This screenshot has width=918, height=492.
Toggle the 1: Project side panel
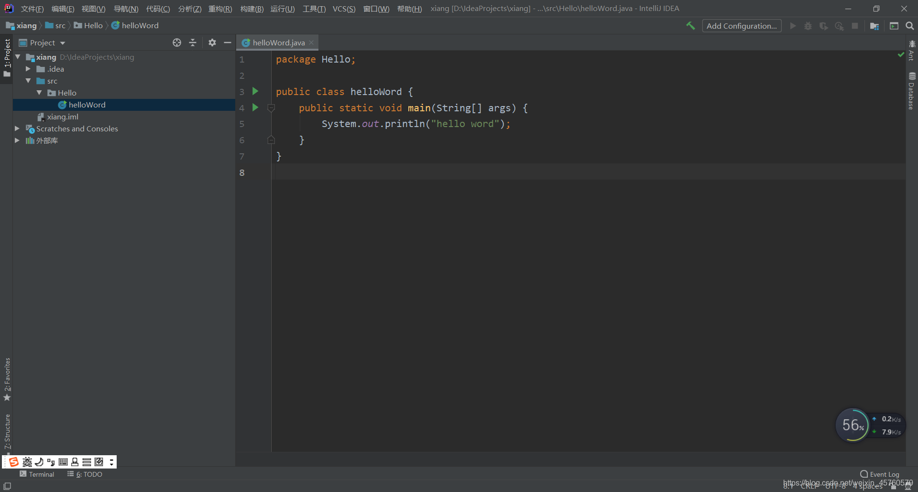point(7,58)
